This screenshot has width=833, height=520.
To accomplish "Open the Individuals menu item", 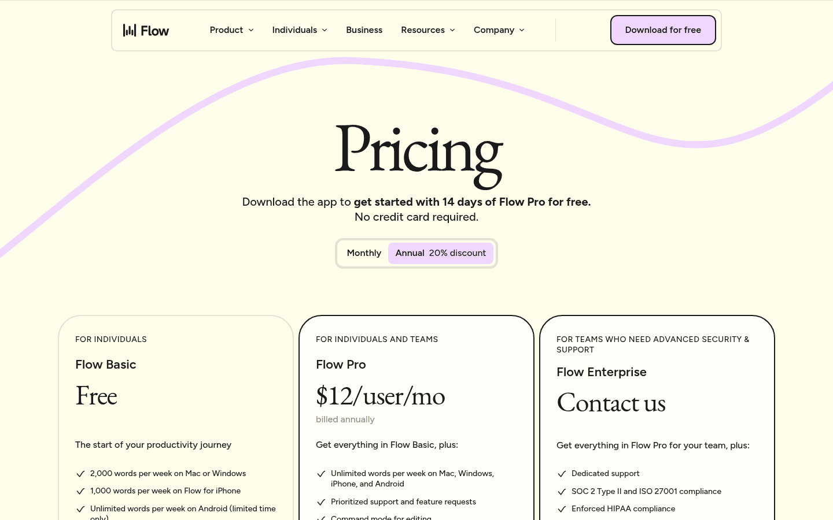I will pos(300,30).
